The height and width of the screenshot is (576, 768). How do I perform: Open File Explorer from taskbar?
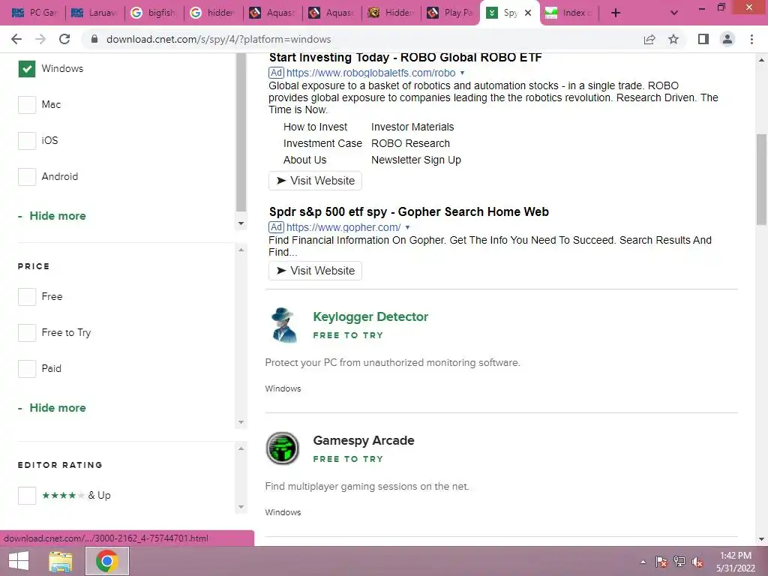[x=61, y=561]
